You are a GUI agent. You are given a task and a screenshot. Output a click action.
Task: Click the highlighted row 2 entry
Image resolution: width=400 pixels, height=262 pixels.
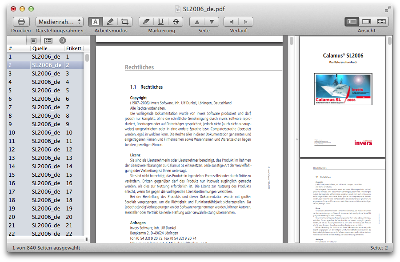pos(45,65)
